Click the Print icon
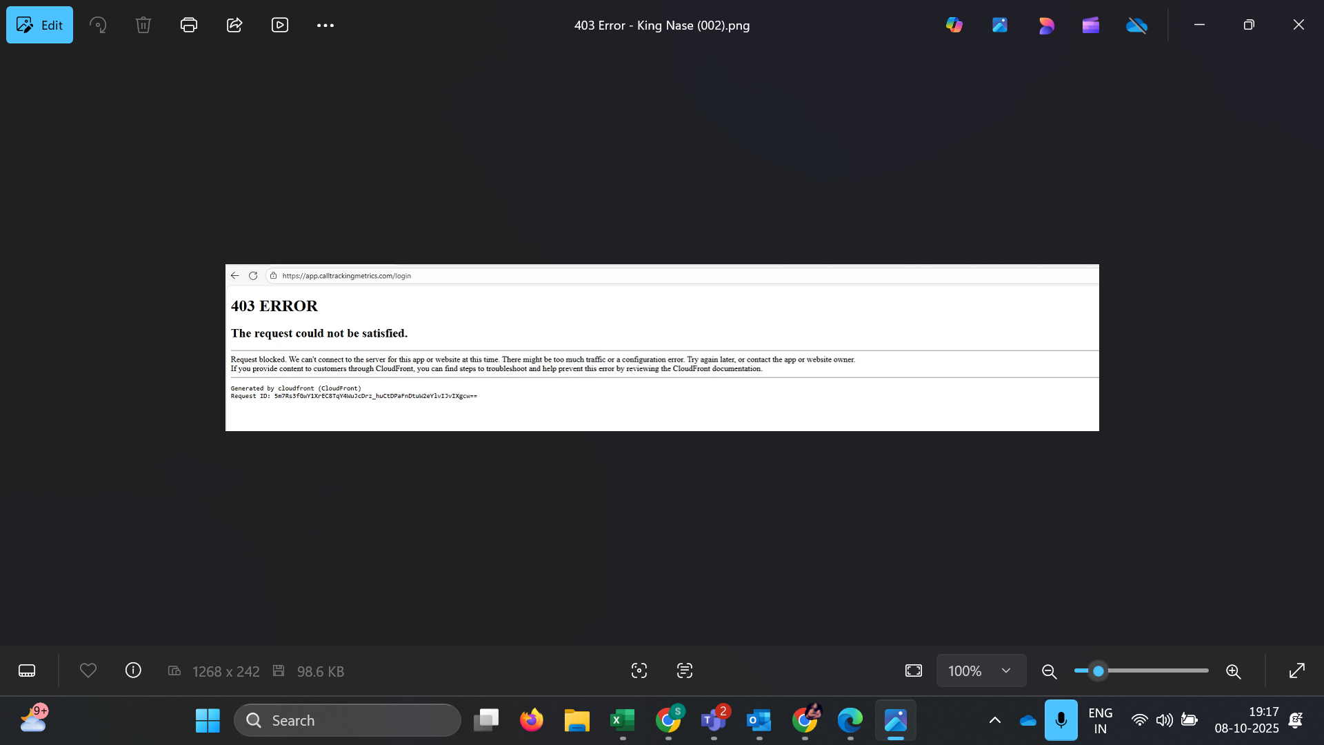1324x745 pixels. coord(189,25)
